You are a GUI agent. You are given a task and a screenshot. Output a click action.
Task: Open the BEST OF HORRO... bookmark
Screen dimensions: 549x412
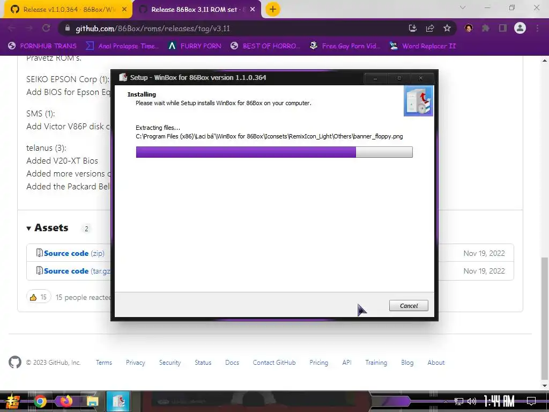[265, 46]
